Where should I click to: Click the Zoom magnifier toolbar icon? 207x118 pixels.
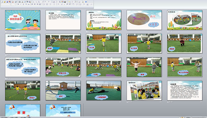[83, 2]
